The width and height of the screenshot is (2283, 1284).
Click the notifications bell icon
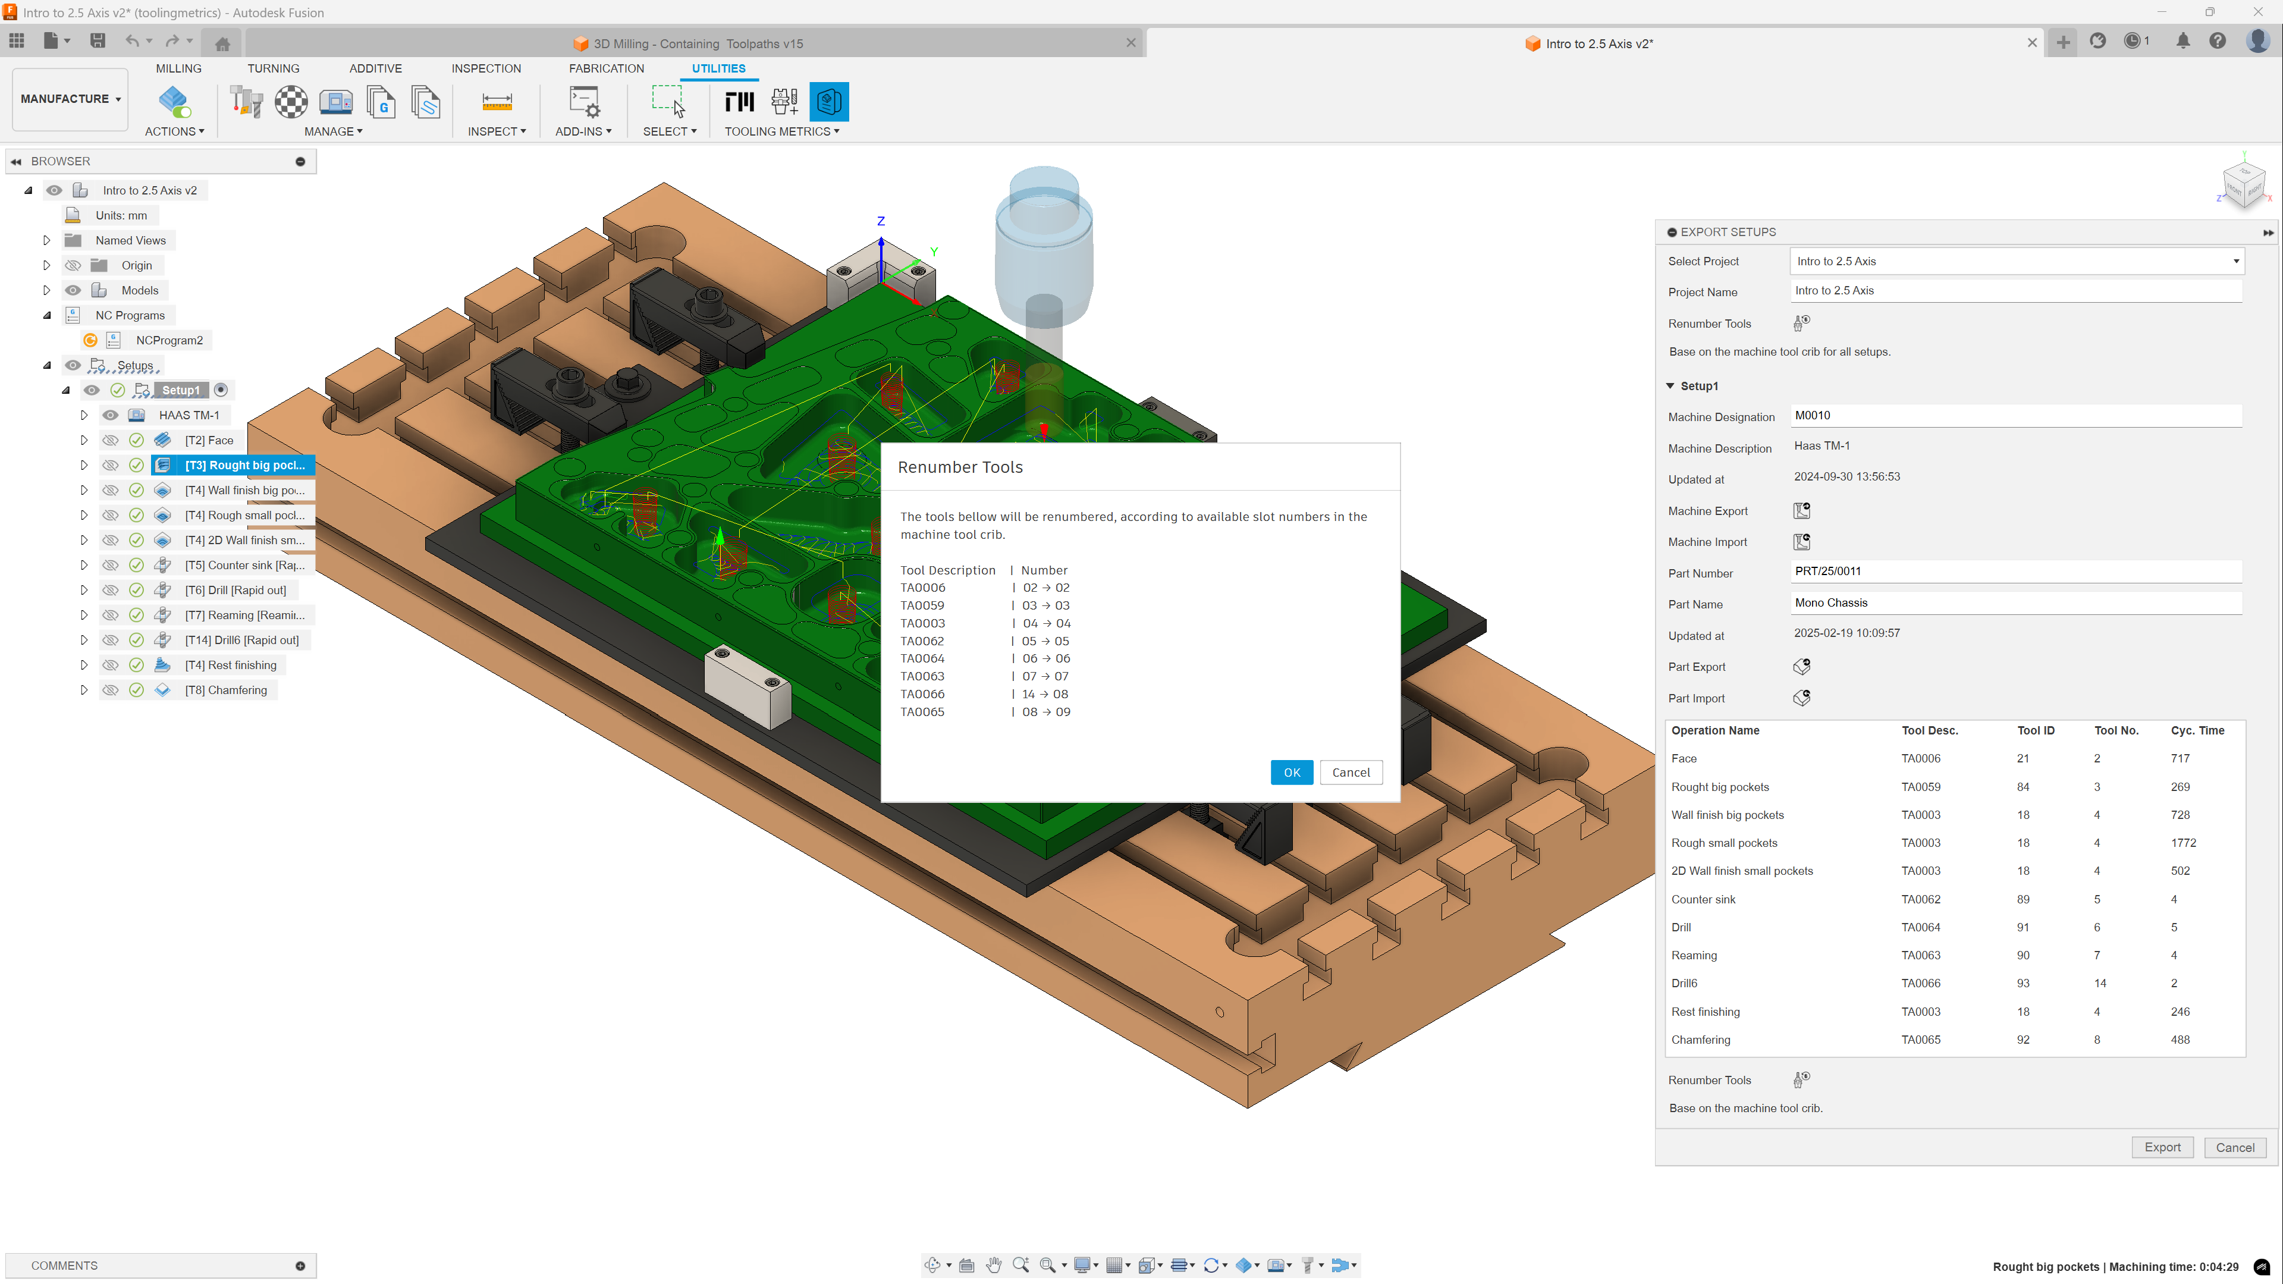pos(2183,42)
